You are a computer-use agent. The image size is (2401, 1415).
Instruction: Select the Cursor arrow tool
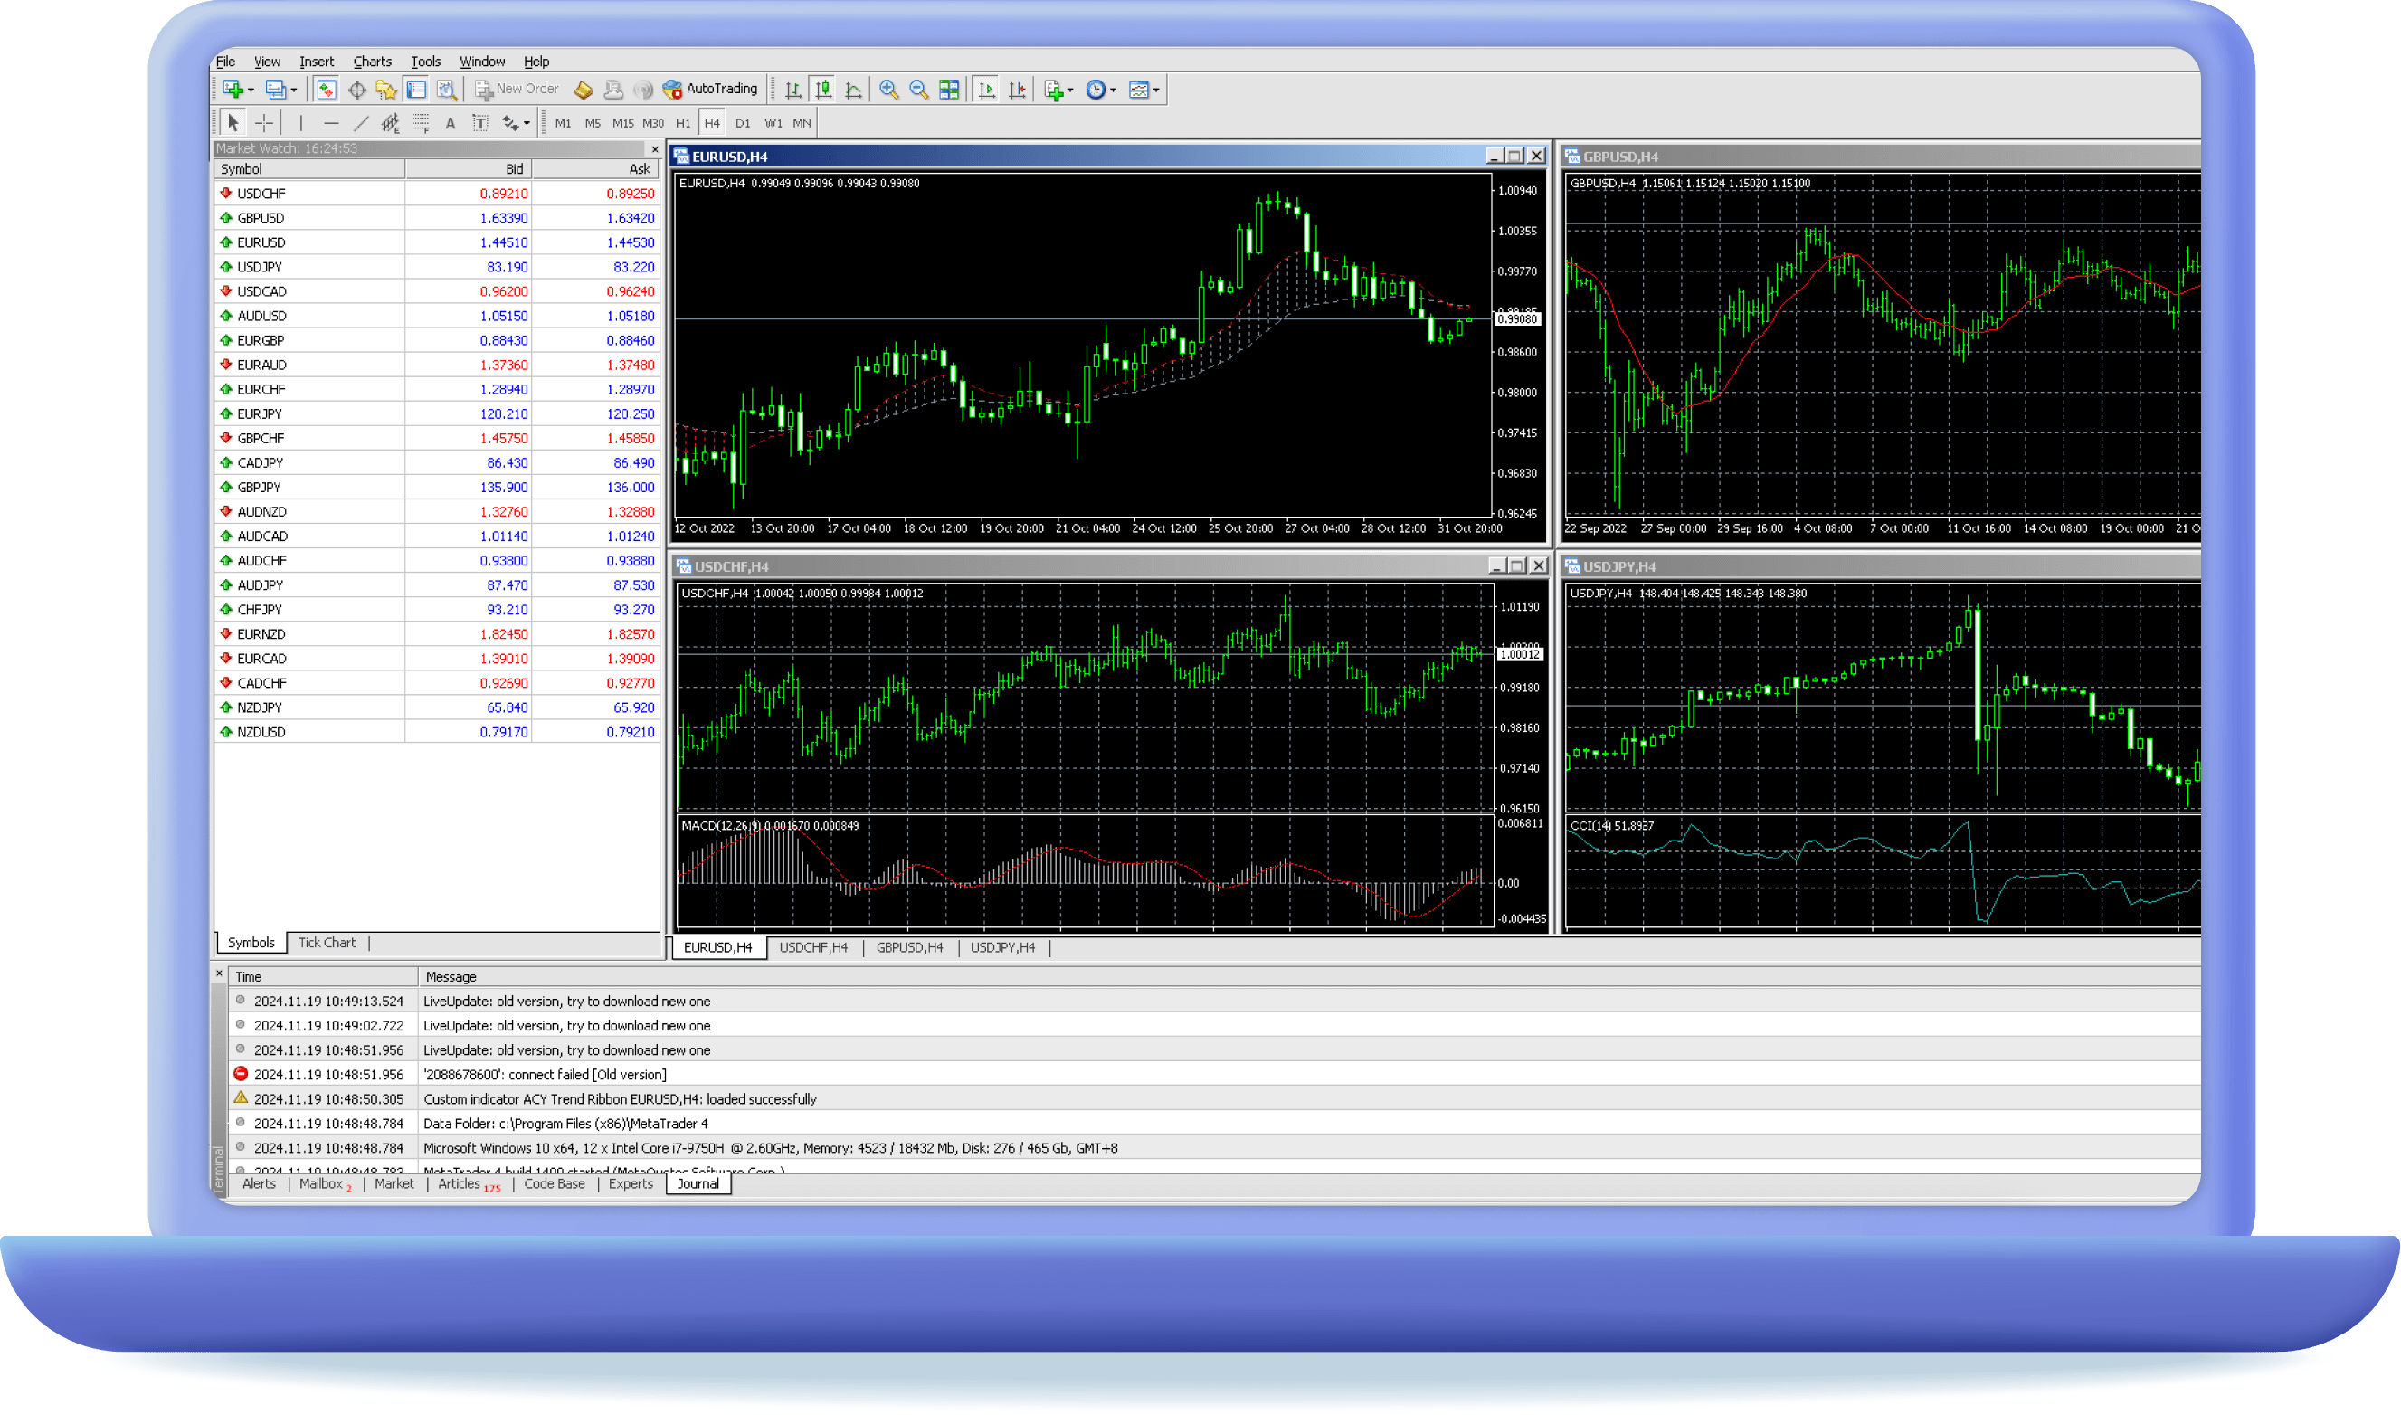(x=233, y=123)
